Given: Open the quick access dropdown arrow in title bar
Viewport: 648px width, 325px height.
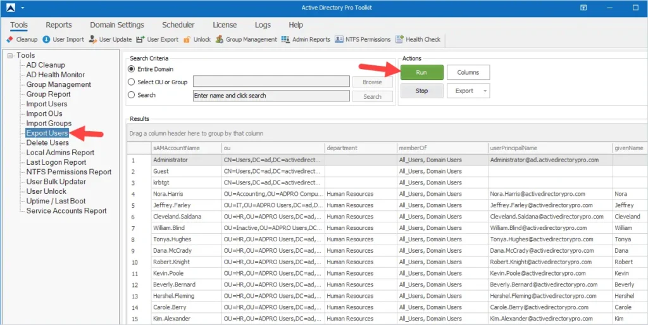Looking at the screenshot, I should point(22,8).
